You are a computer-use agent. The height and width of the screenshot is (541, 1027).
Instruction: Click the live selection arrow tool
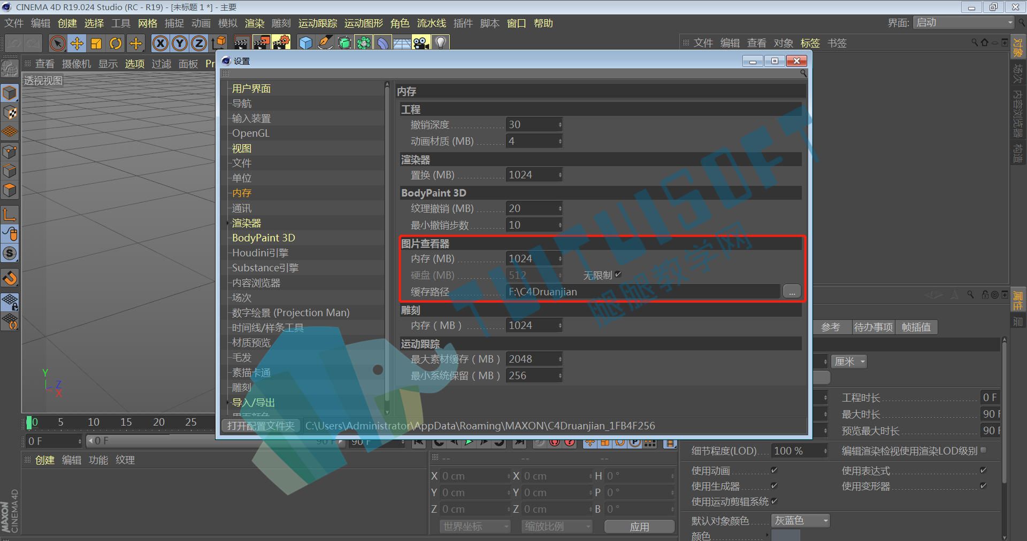[x=58, y=43]
